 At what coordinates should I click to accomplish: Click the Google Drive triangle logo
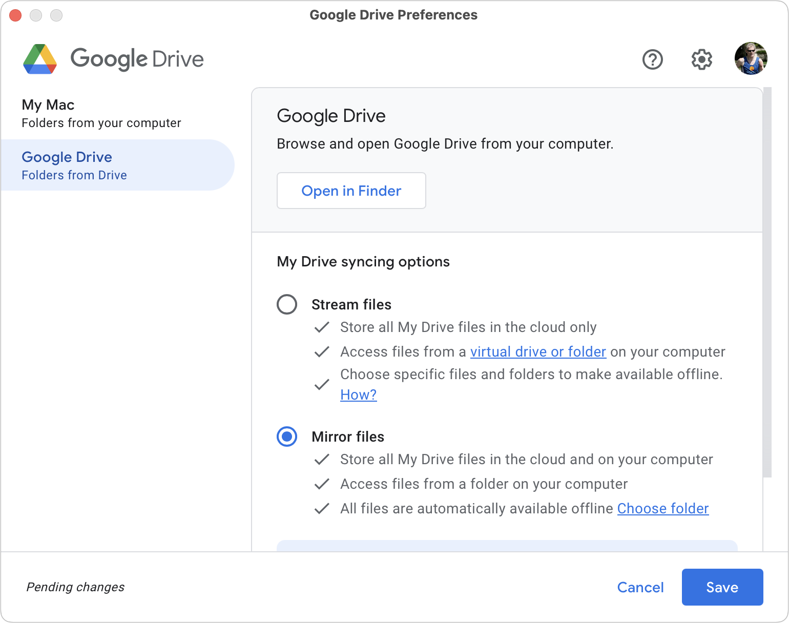(x=40, y=59)
